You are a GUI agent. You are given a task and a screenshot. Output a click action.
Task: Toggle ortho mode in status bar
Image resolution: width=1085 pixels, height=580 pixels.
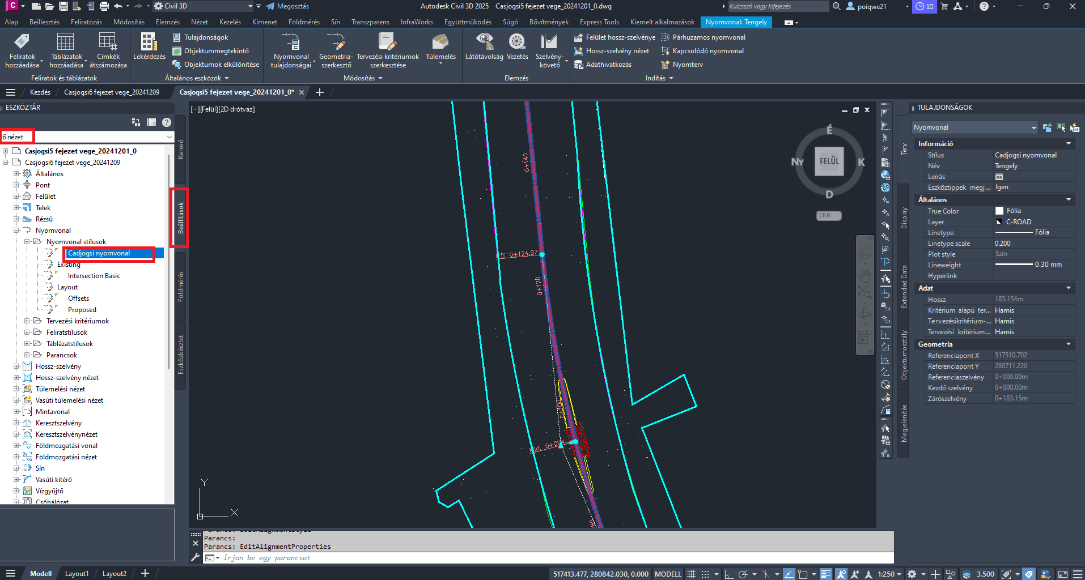point(729,574)
